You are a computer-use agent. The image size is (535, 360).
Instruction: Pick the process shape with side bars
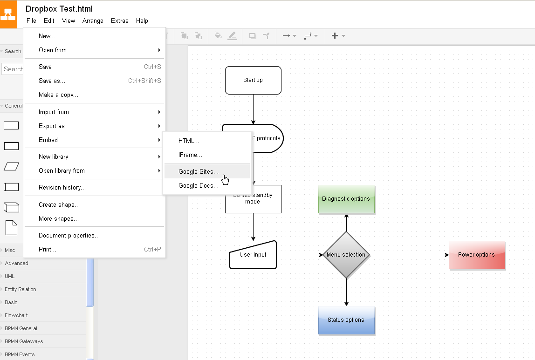11,187
